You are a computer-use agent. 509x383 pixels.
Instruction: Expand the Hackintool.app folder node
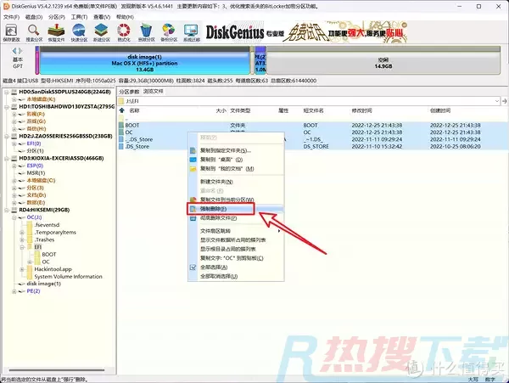[22, 269]
